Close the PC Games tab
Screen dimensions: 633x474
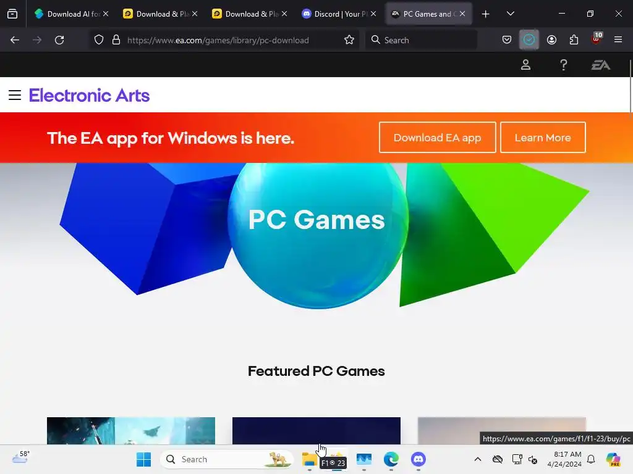[x=462, y=14]
